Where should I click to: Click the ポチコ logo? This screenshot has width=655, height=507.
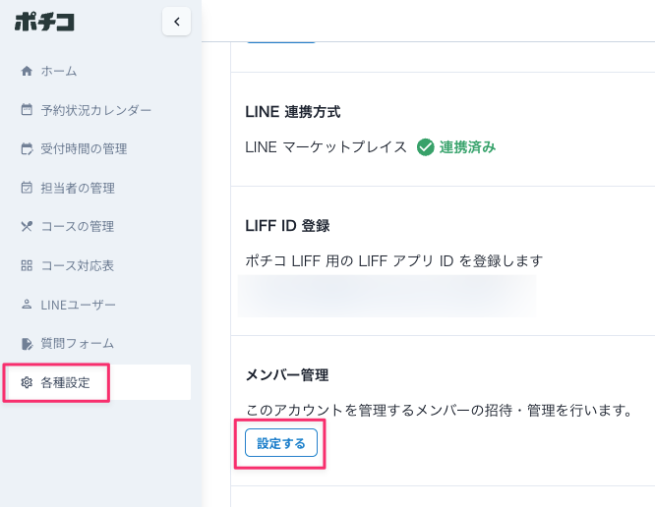click(x=44, y=22)
